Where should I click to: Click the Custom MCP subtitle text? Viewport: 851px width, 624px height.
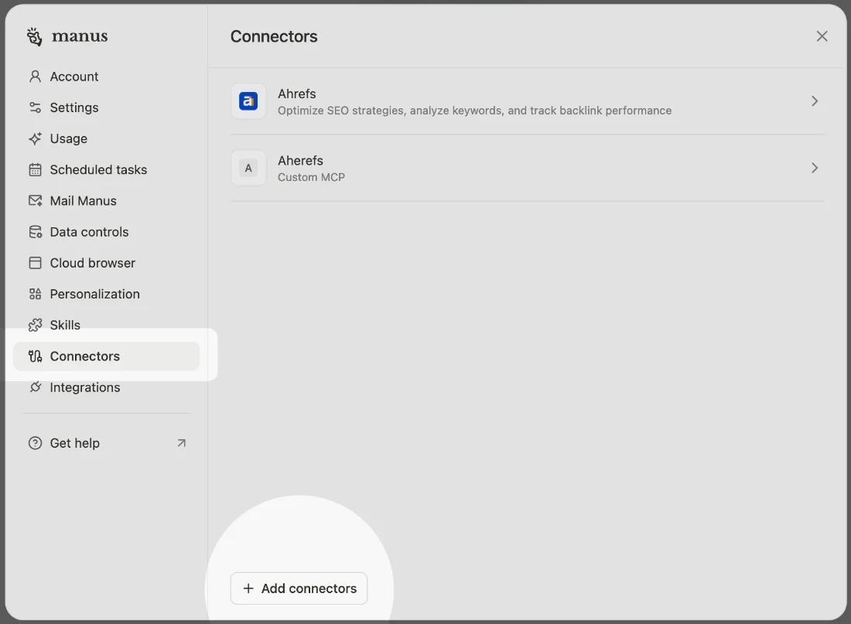312,177
